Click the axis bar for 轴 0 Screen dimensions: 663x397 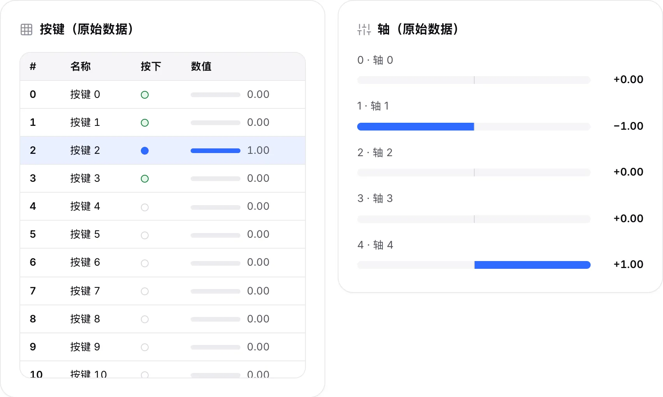coord(474,80)
